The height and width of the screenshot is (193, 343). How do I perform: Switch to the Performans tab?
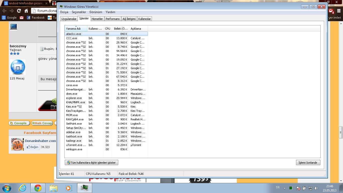[x=113, y=19]
